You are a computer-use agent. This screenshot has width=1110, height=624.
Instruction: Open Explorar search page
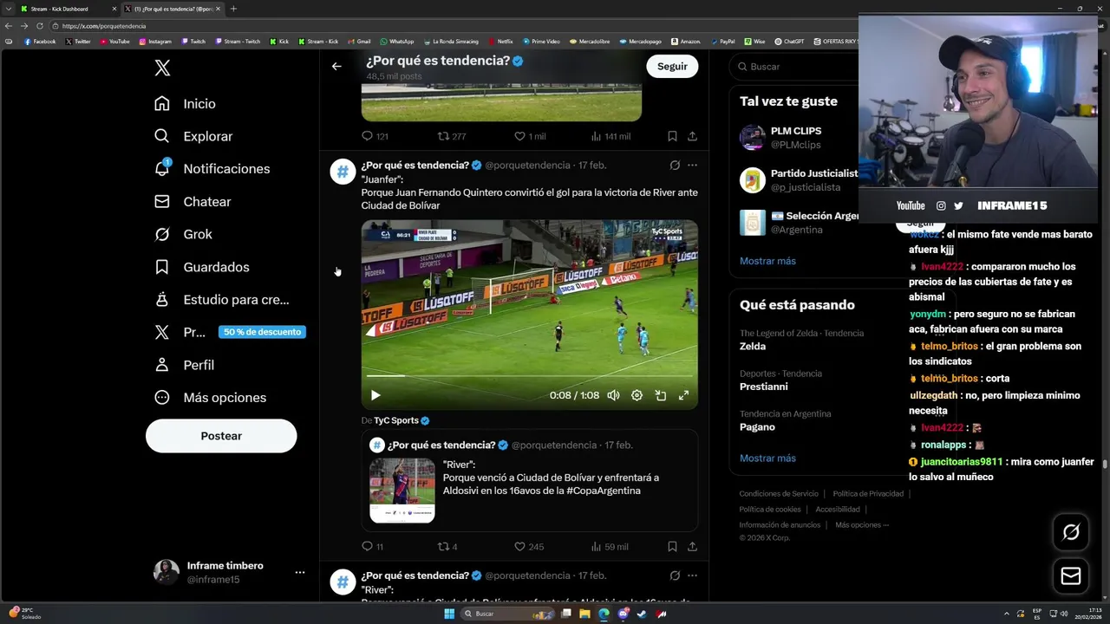(x=193, y=136)
